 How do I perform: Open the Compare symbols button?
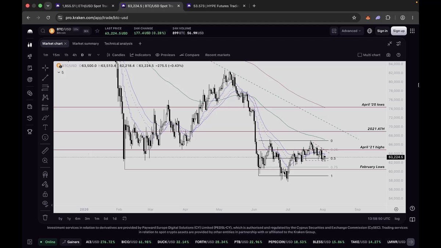[190, 55]
